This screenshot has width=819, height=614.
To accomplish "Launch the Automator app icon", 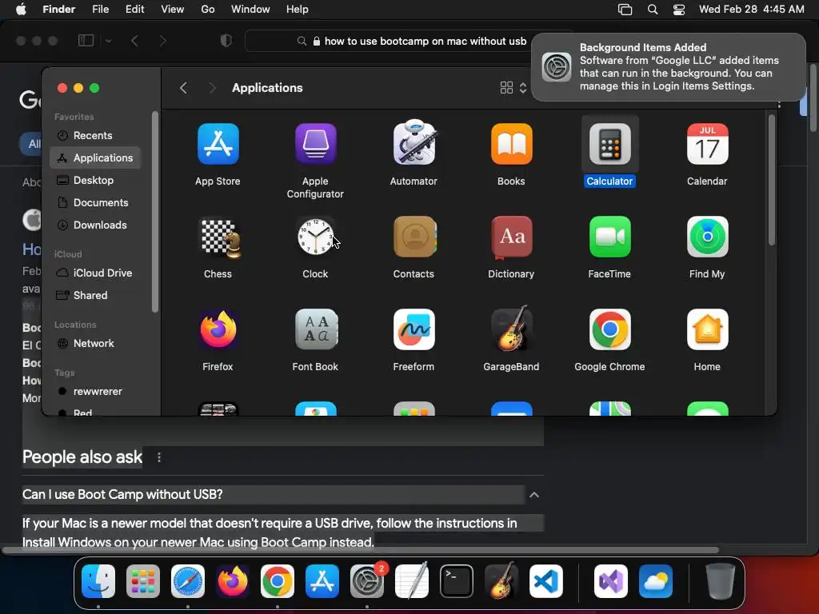I will click(413, 142).
